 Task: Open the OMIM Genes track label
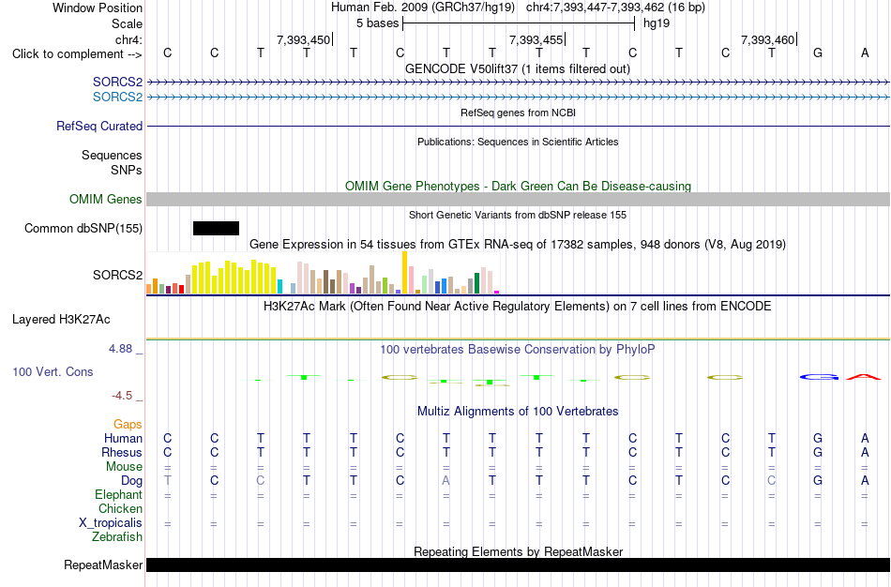106,200
